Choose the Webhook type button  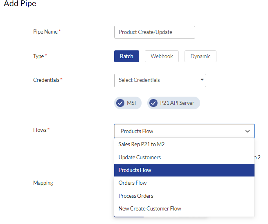pyautogui.click(x=162, y=56)
